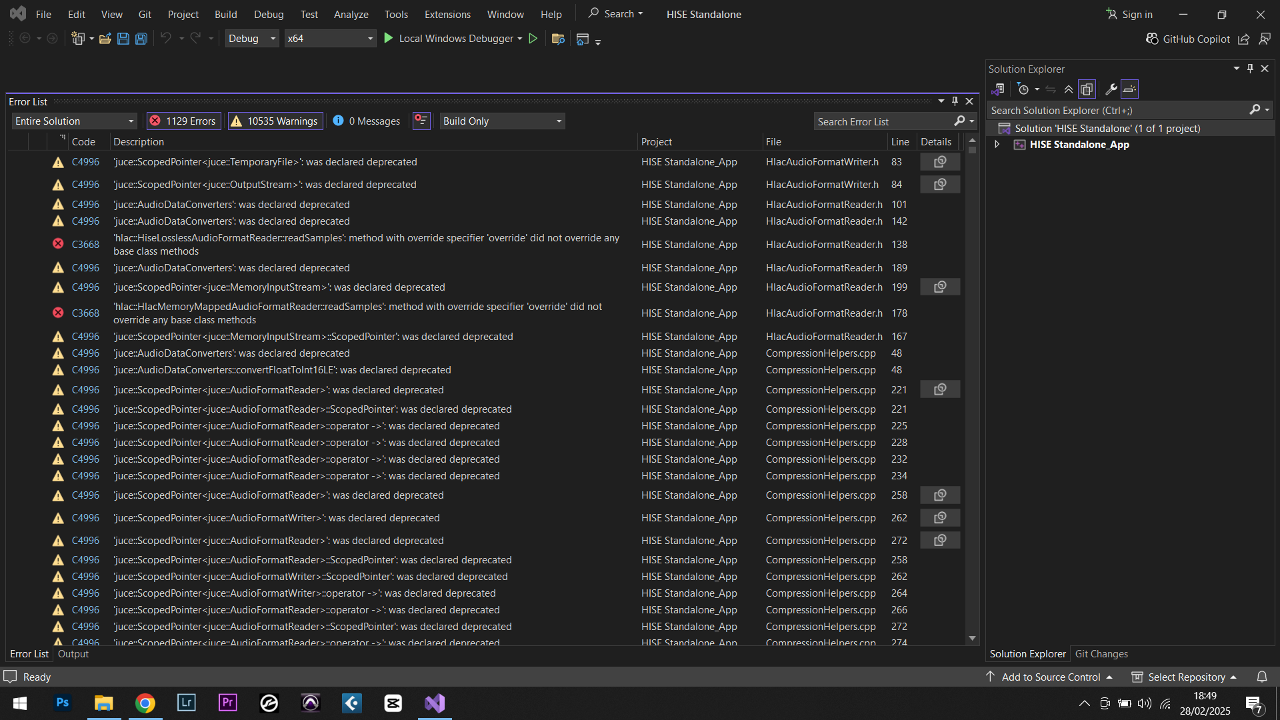The width and height of the screenshot is (1280, 720).
Task: Open Google Chrome from the taskbar
Action: [145, 703]
